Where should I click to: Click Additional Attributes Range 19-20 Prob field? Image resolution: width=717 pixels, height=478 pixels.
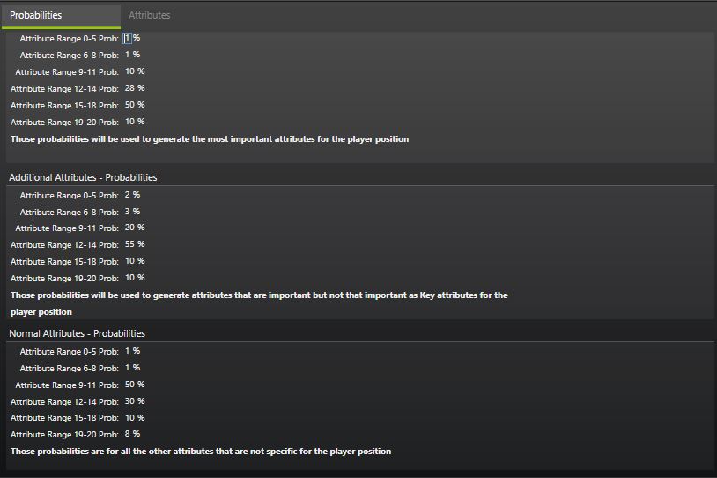[x=129, y=278]
